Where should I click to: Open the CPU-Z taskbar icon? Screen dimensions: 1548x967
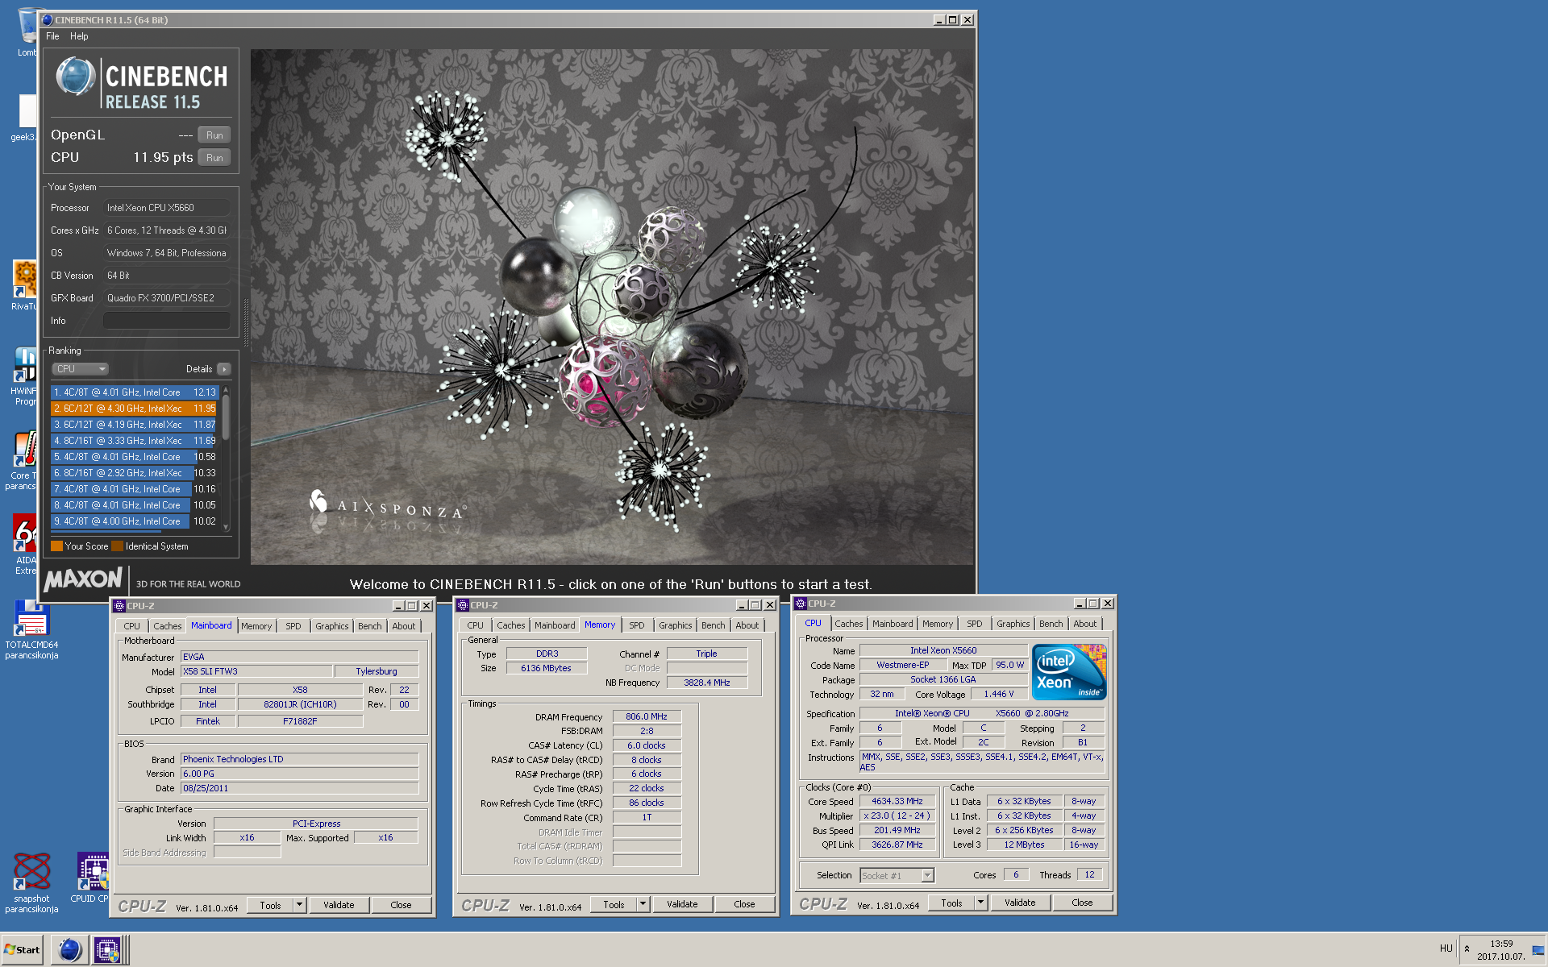[107, 949]
